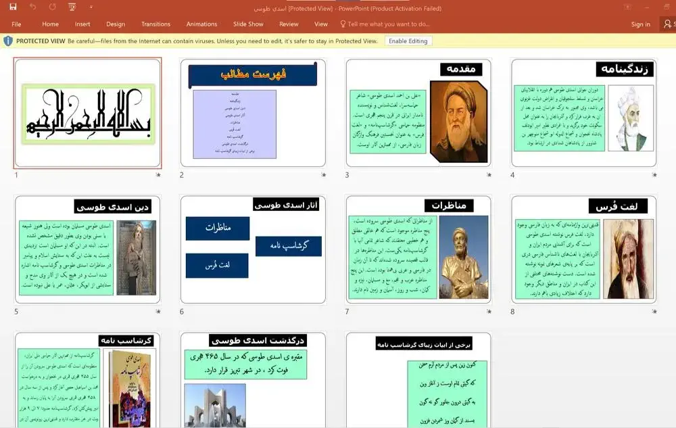The image size is (676, 428).
Task: Redo using the quick access toolbar icon
Action: (52, 7)
